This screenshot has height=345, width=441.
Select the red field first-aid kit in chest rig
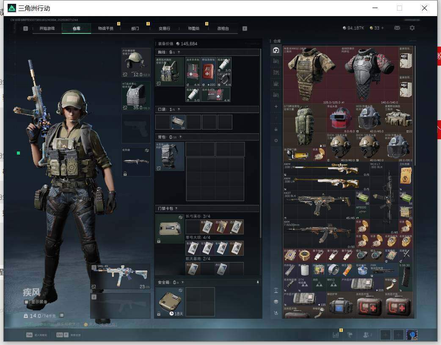tap(208, 72)
